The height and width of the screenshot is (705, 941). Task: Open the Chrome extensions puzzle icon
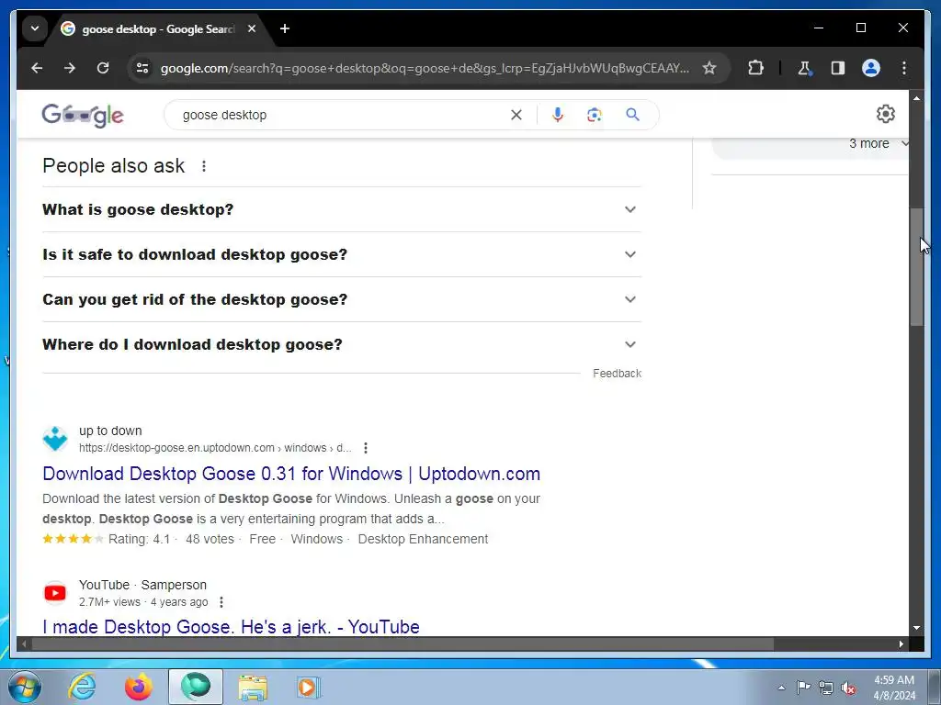click(x=755, y=68)
